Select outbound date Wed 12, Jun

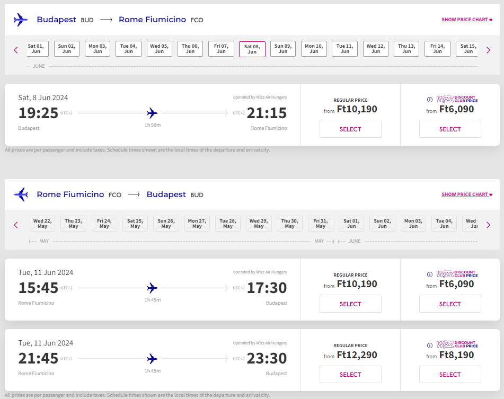point(376,49)
